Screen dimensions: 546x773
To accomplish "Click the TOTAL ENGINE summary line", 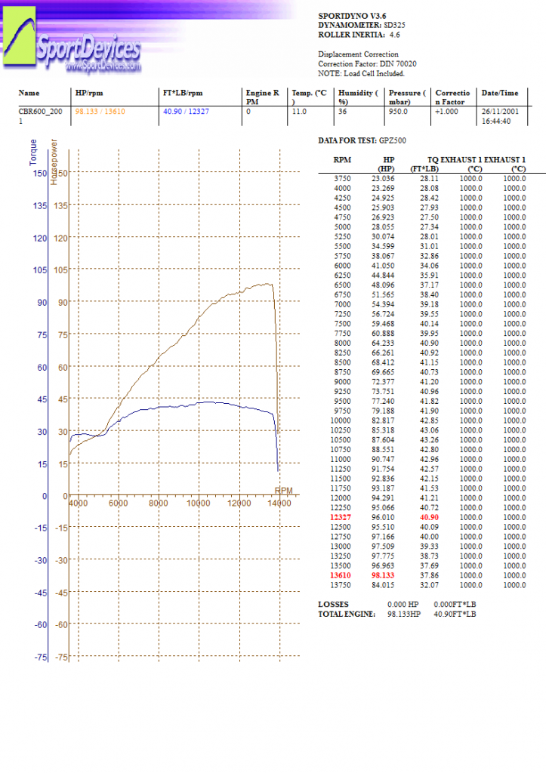I will click(x=396, y=614).
